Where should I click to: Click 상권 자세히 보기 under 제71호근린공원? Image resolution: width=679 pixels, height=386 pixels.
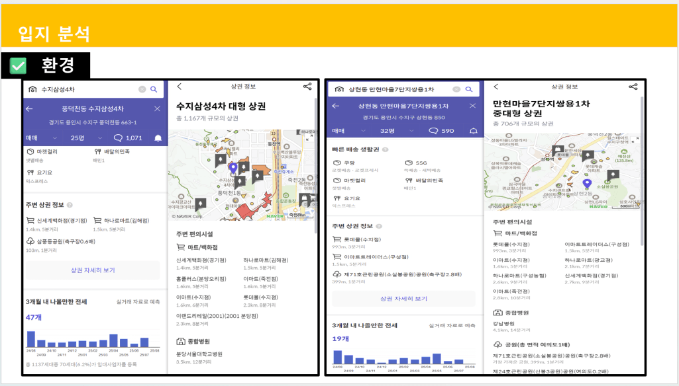(403, 299)
